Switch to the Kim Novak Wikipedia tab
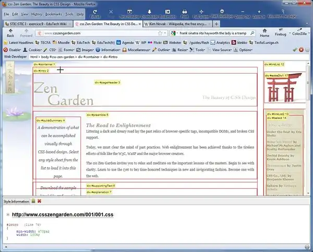The image size is (313, 252). 175,24
